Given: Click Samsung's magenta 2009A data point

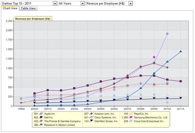Looking at the screenshot, I should click(154, 57).
